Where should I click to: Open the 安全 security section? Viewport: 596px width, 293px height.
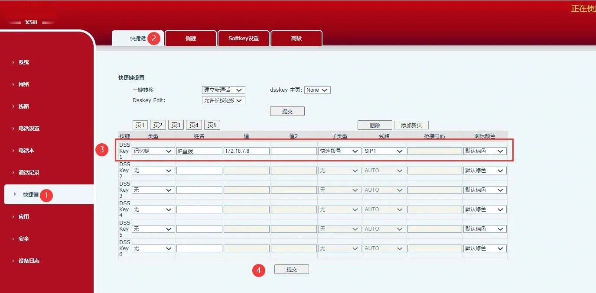click(23, 238)
